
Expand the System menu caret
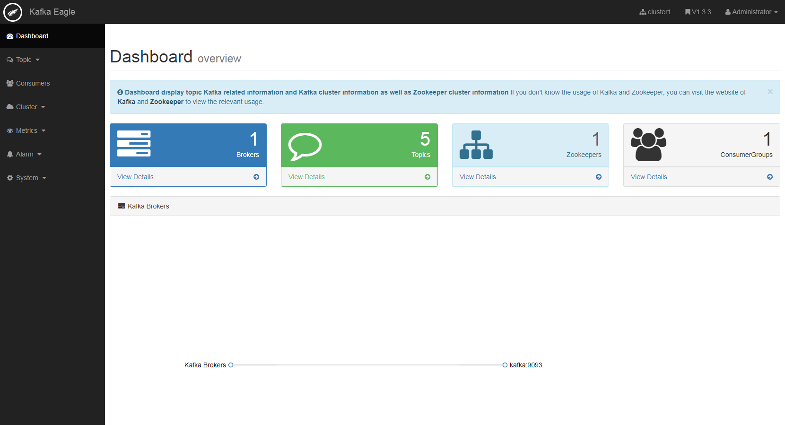click(x=44, y=178)
